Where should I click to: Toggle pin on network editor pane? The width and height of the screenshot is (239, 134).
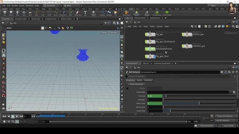[x=233, y=22]
